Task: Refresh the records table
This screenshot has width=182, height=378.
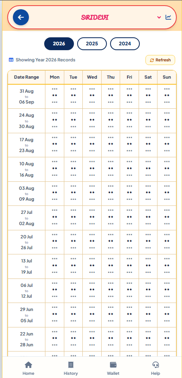Action: point(160,60)
